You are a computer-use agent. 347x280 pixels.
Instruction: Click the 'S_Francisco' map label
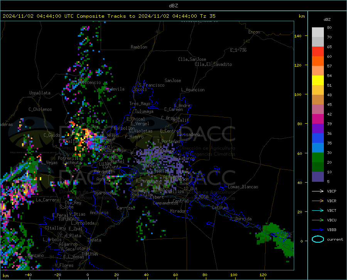152,85
